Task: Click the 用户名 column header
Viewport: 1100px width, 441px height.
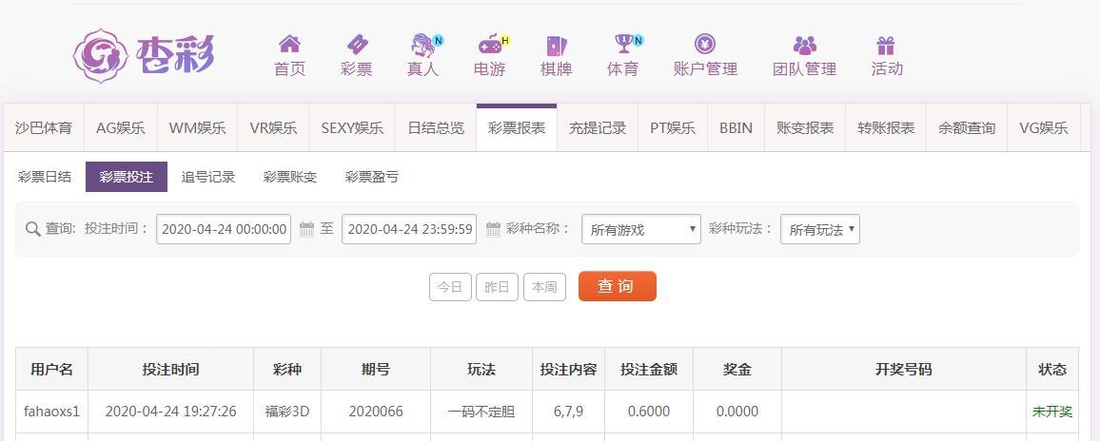Action: (52, 369)
